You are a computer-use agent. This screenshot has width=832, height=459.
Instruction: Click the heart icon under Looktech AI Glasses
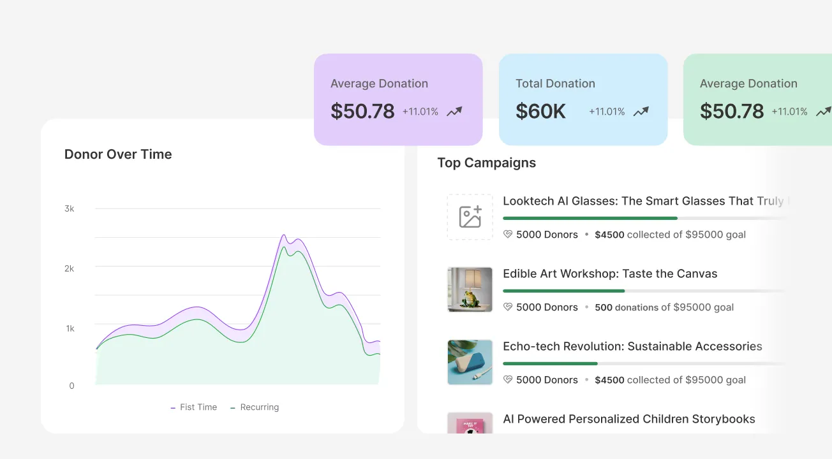(x=508, y=235)
